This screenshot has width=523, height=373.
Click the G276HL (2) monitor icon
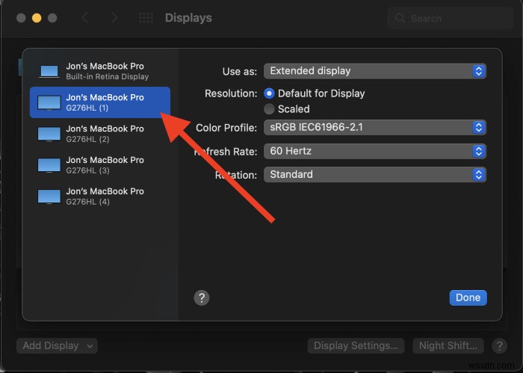click(49, 134)
